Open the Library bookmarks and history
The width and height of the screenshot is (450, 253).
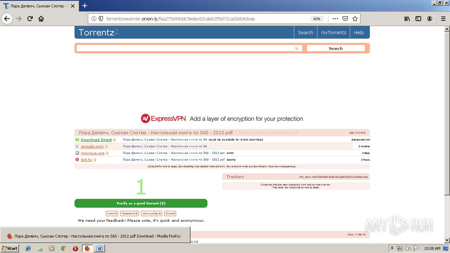click(407, 19)
